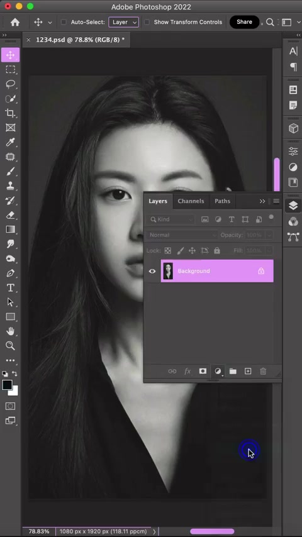The image size is (302, 537).
Task: Activate the Hand tool
Action: point(10,331)
